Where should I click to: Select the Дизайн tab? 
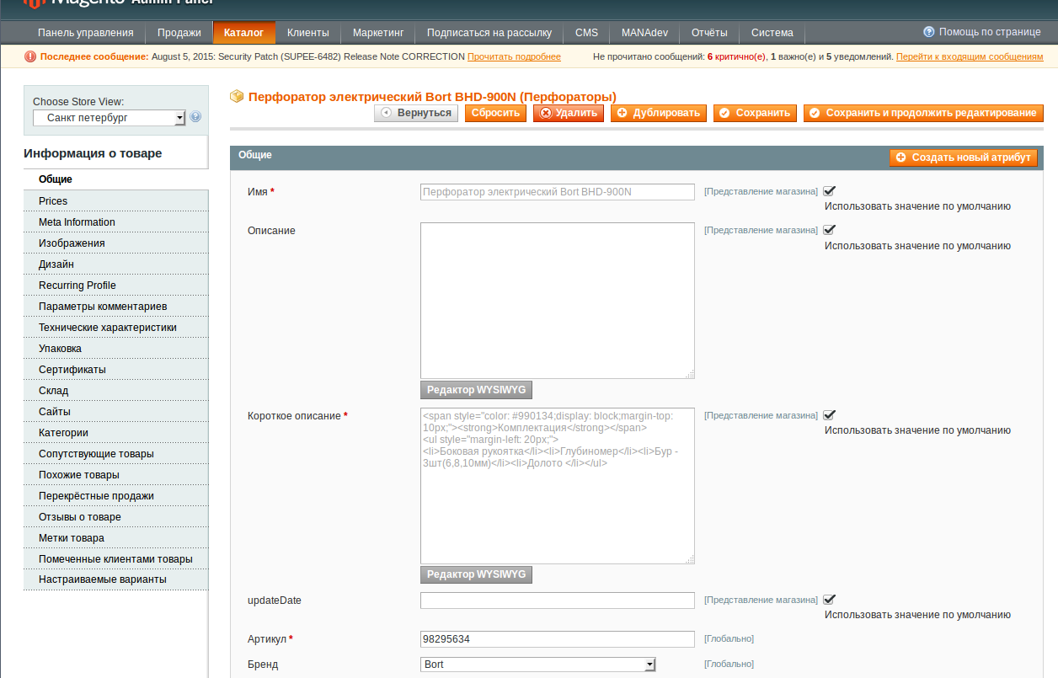pos(115,264)
